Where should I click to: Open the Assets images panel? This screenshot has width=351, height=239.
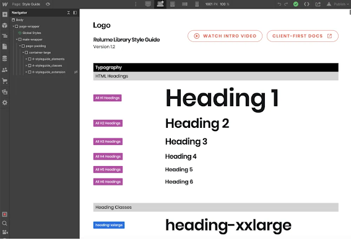point(5,92)
